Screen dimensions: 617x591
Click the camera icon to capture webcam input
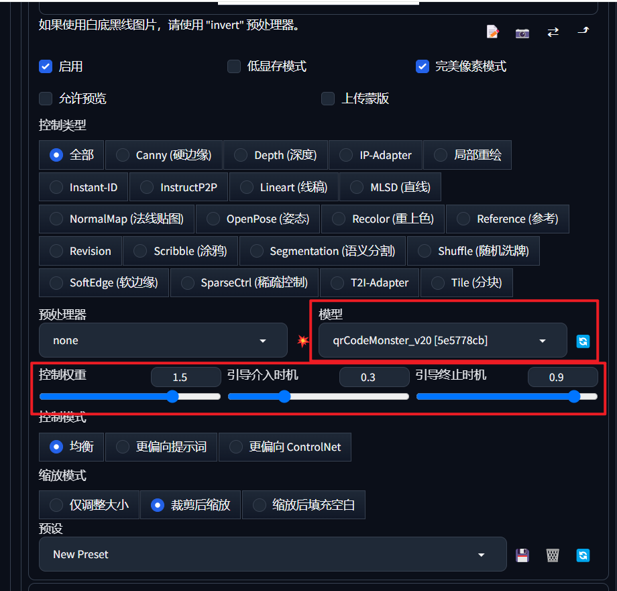pyautogui.click(x=522, y=32)
